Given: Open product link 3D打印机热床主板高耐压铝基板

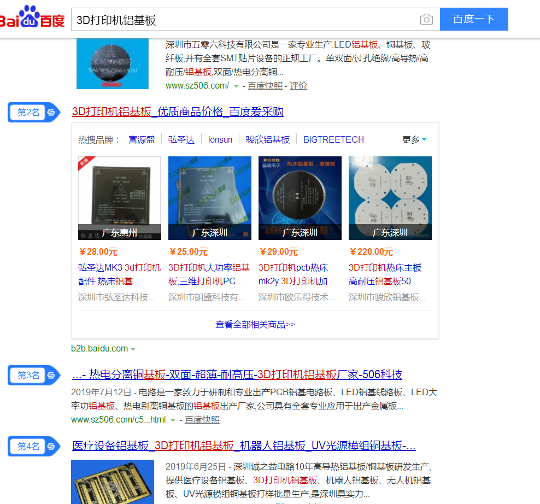Looking at the screenshot, I should pyautogui.click(x=385, y=274).
